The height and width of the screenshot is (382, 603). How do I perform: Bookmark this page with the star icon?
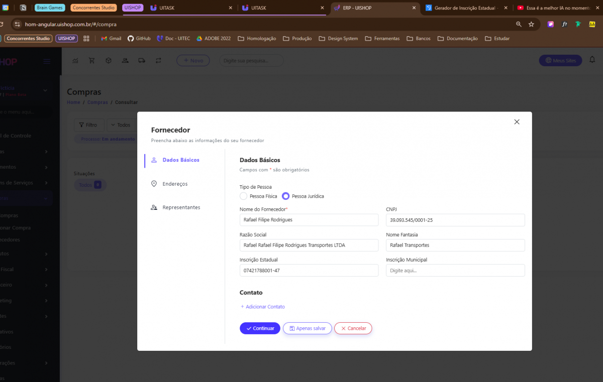click(531, 24)
